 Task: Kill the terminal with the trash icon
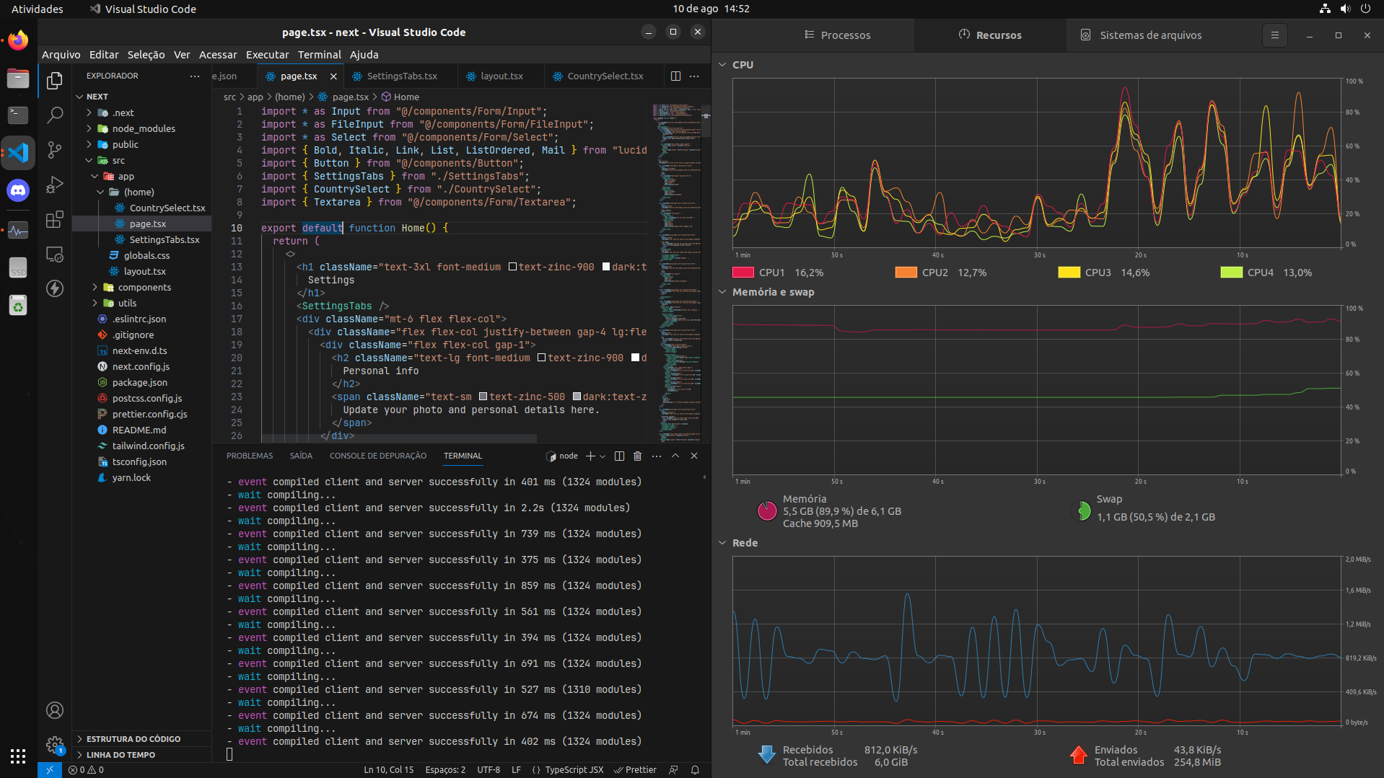pyautogui.click(x=637, y=456)
